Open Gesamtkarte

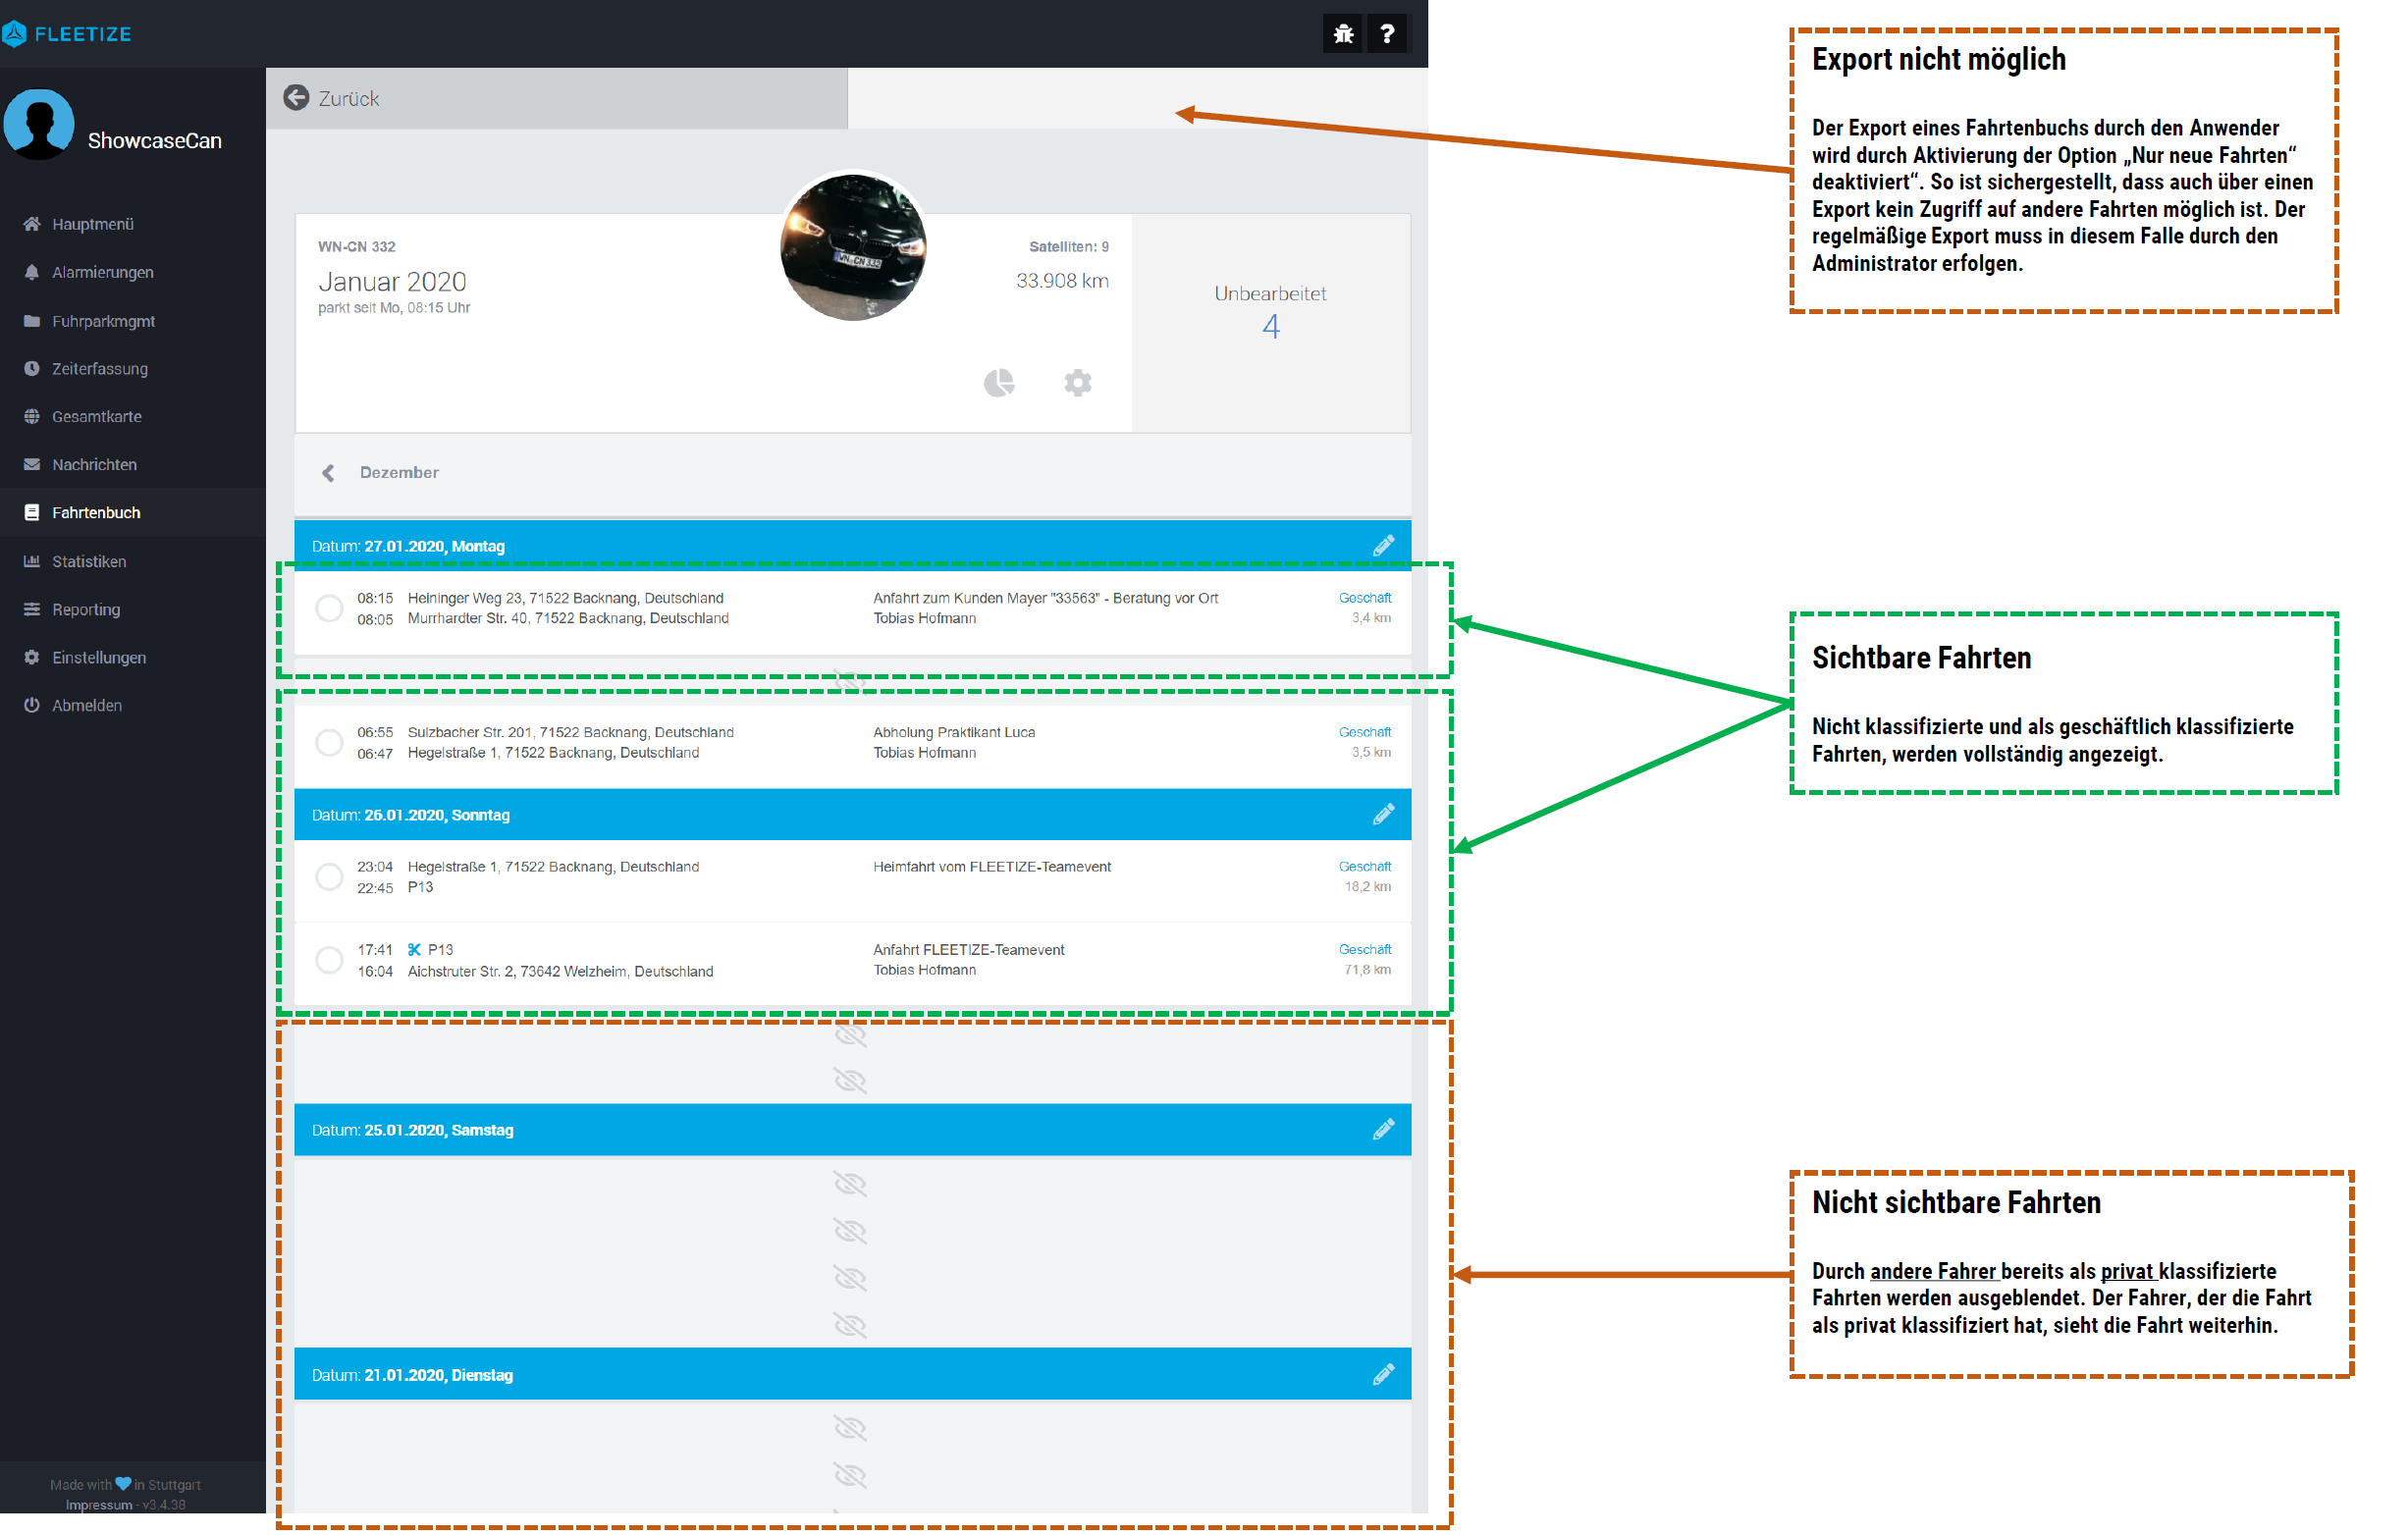pyautogui.click(x=96, y=417)
